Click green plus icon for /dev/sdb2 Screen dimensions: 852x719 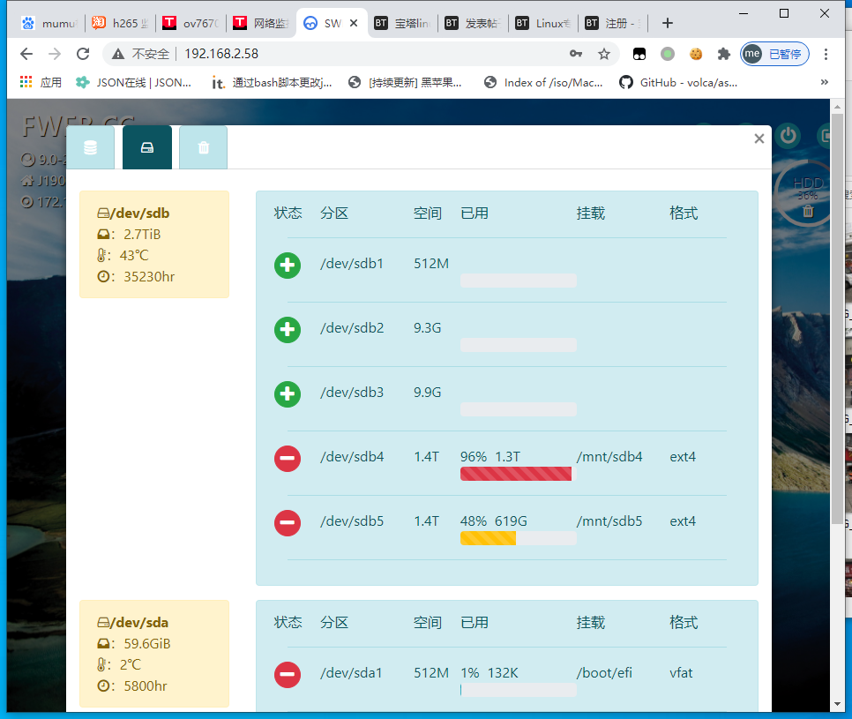[x=288, y=330]
